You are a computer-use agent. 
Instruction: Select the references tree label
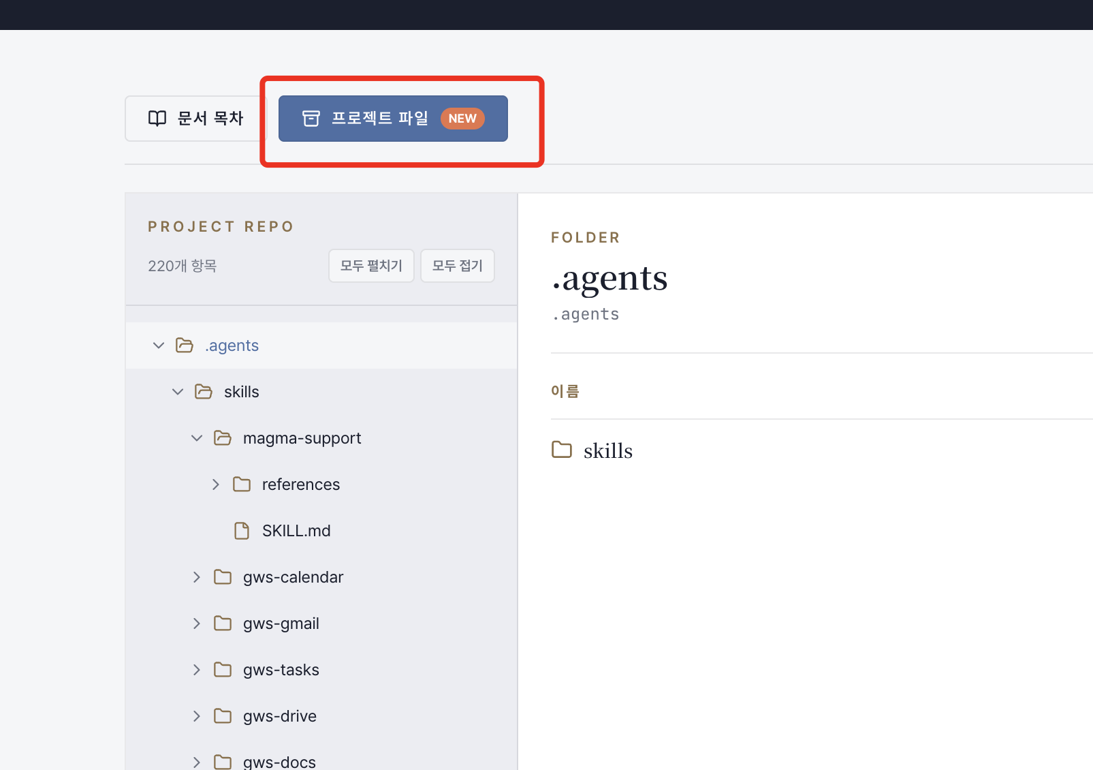click(x=301, y=484)
